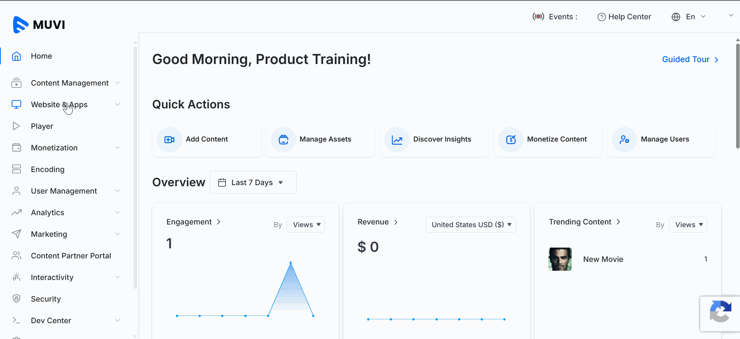The width and height of the screenshot is (740, 339).
Task: Click the Security shield icon in sidebar
Action: coord(16,299)
